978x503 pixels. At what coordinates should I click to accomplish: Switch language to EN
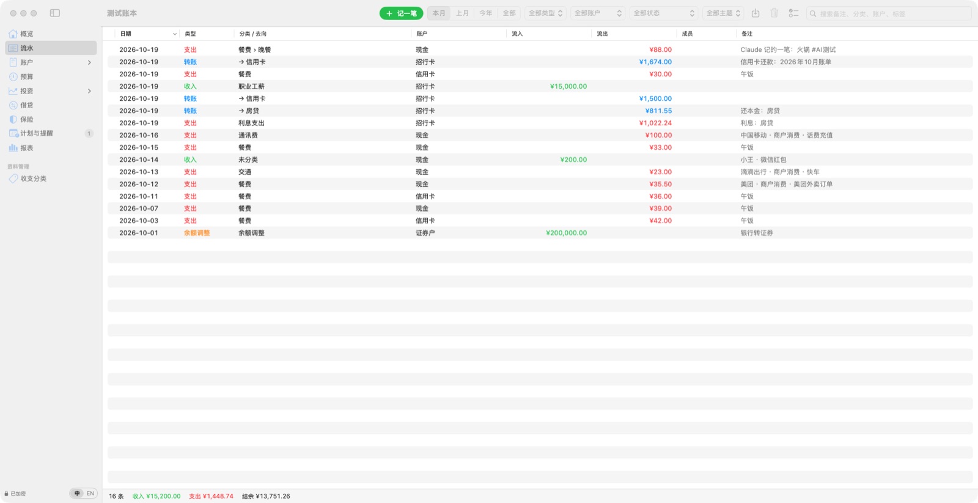(x=90, y=493)
